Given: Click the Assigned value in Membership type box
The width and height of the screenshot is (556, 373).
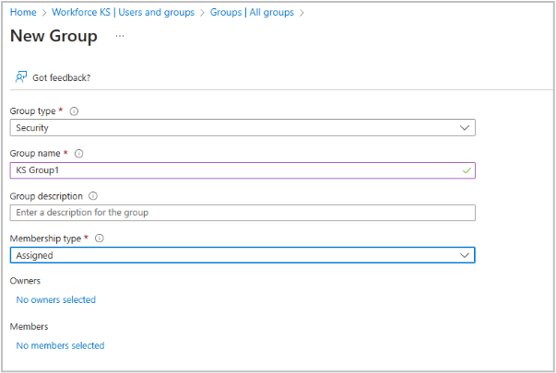Looking at the screenshot, I should coord(35,255).
